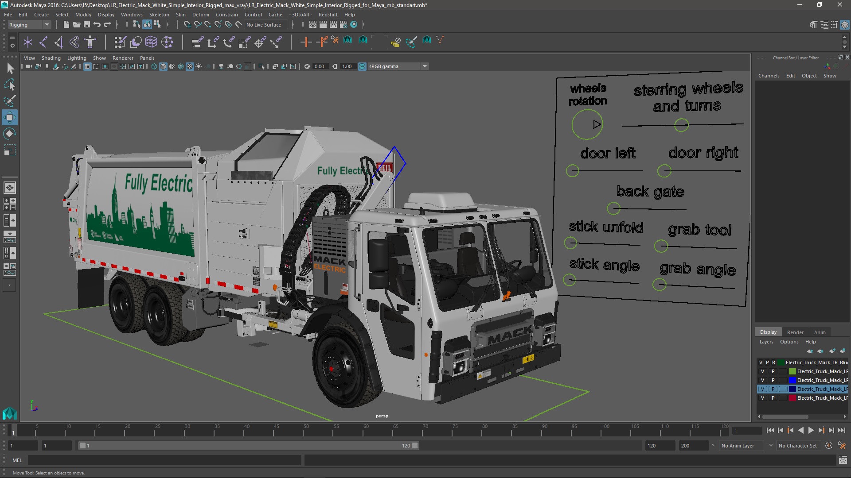
Task: Activate the Rotate tool in toolbox
Action: click(x=10, y=134)
